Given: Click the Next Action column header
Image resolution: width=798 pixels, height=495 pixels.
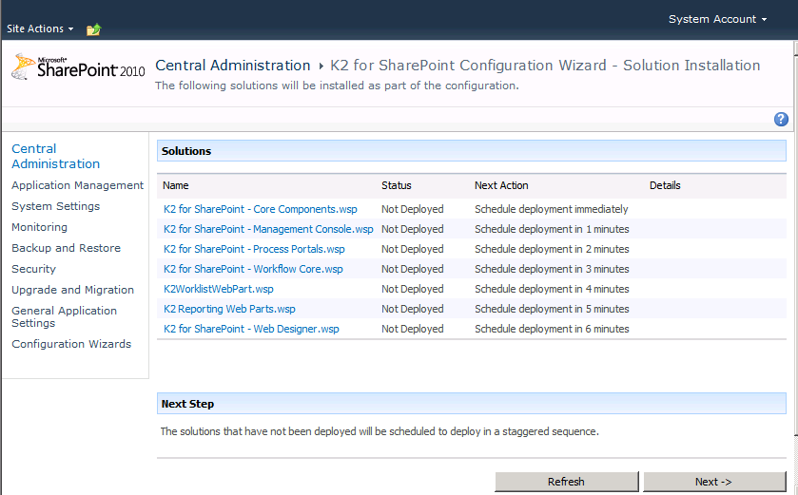Looking at the screenshot, I should tap(501, 185).
